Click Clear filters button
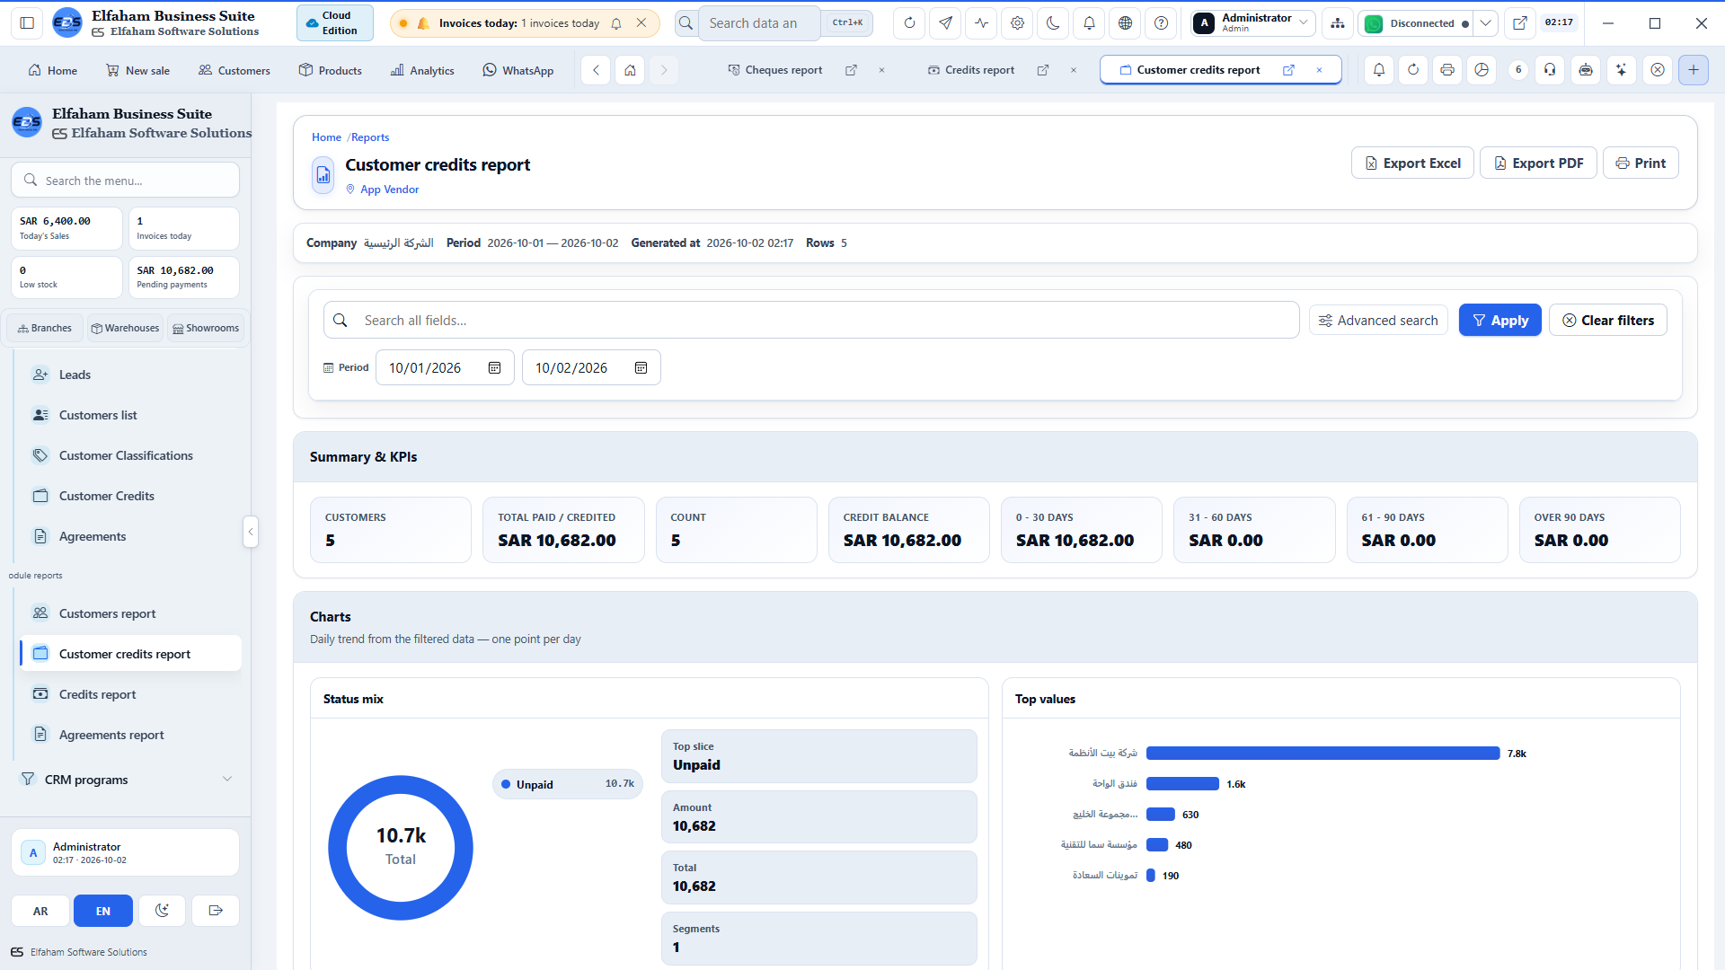Image resolution: width=1725 pixels, height=970 pixels. (1608, 321)
